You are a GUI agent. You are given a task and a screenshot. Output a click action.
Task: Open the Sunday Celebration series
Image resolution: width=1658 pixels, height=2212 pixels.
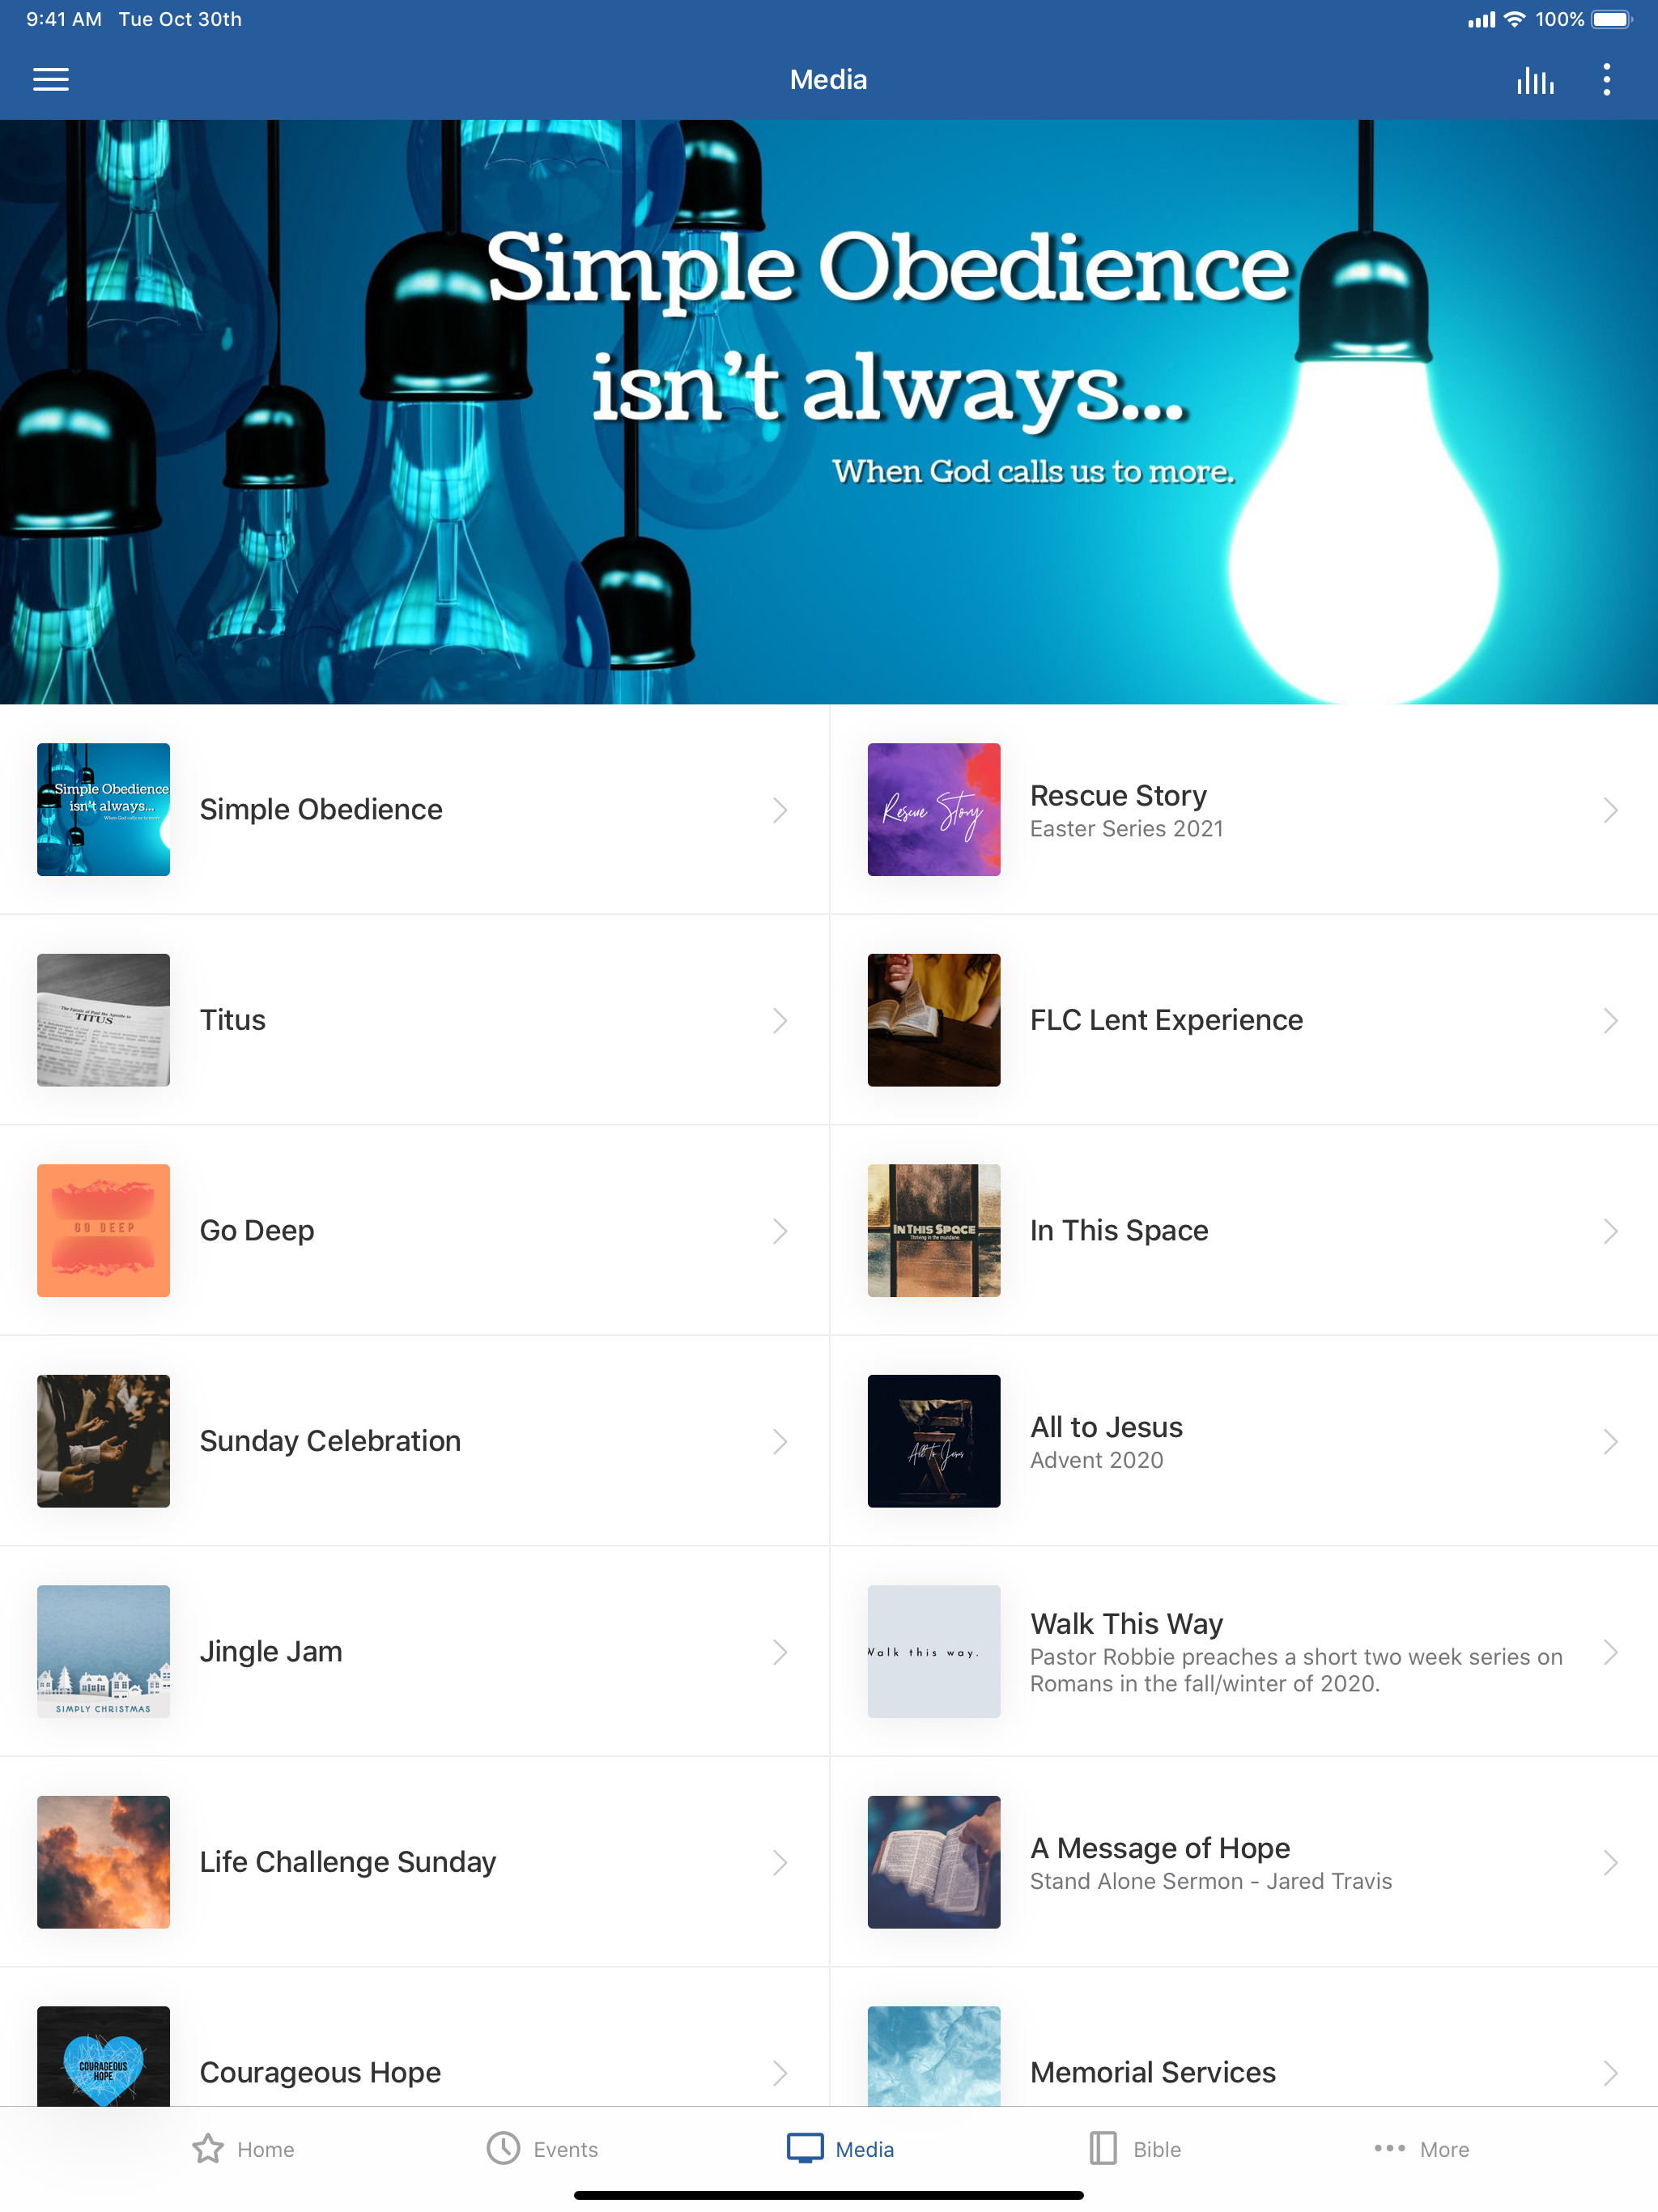point(414,1441)
